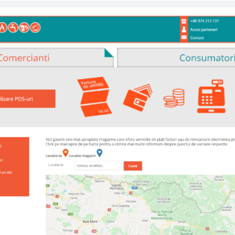The image size is (235, 235).
Task: Click the telephone icon in header
Action: 184,21
